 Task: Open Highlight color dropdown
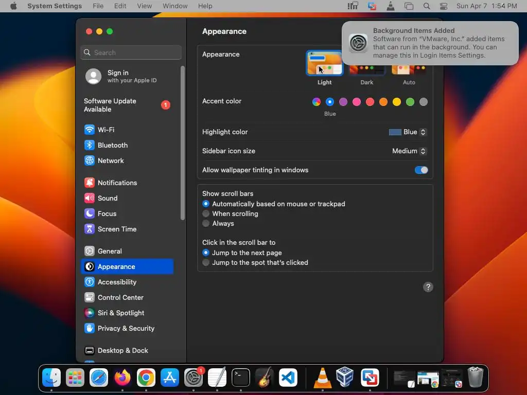[x=408, y=132]
